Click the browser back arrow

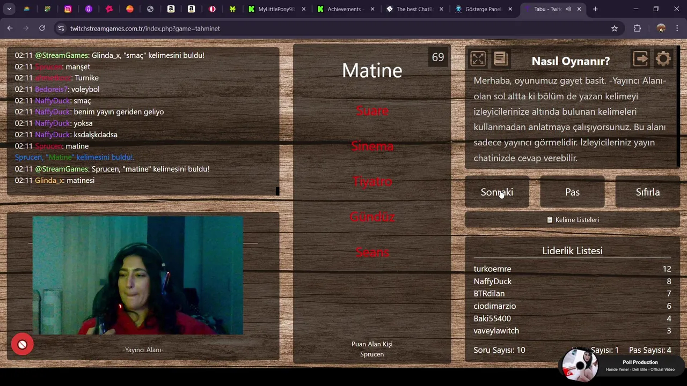(x=10, y=28)
